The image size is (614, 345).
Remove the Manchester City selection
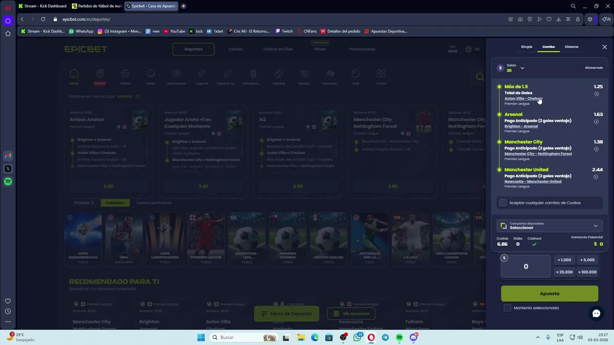point(597,149)
